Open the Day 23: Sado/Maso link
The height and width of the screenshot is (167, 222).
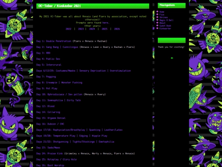click(x=48, y=148)
